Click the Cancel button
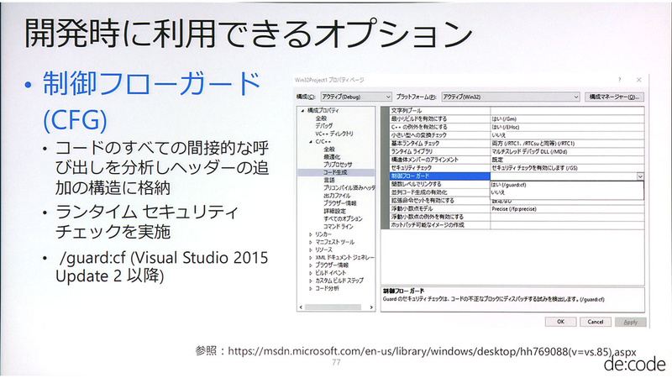The height and width of the screenshot is (378, 672). 596,322
